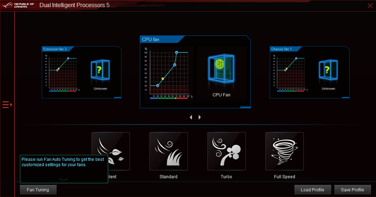
Task: Click the Unknown case icon in Extension fan 3
Action: (x=100, y=70)
